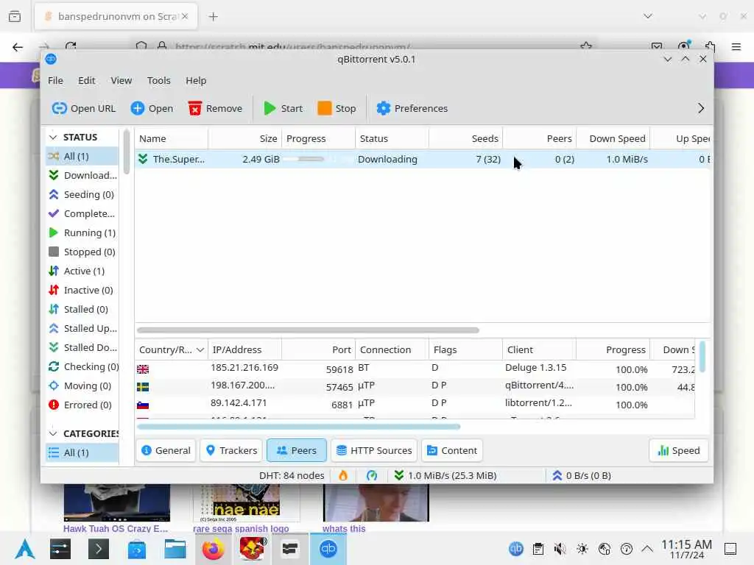Open Preferences gear icon
The height and width of the screenshot is (565, 754).
click(383, 109)
